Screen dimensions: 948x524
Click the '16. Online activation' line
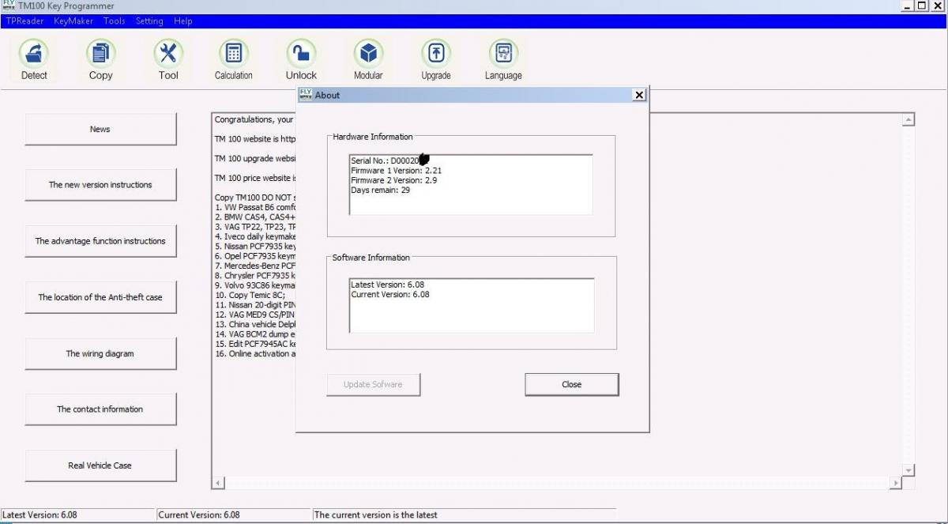click(255, 353)
